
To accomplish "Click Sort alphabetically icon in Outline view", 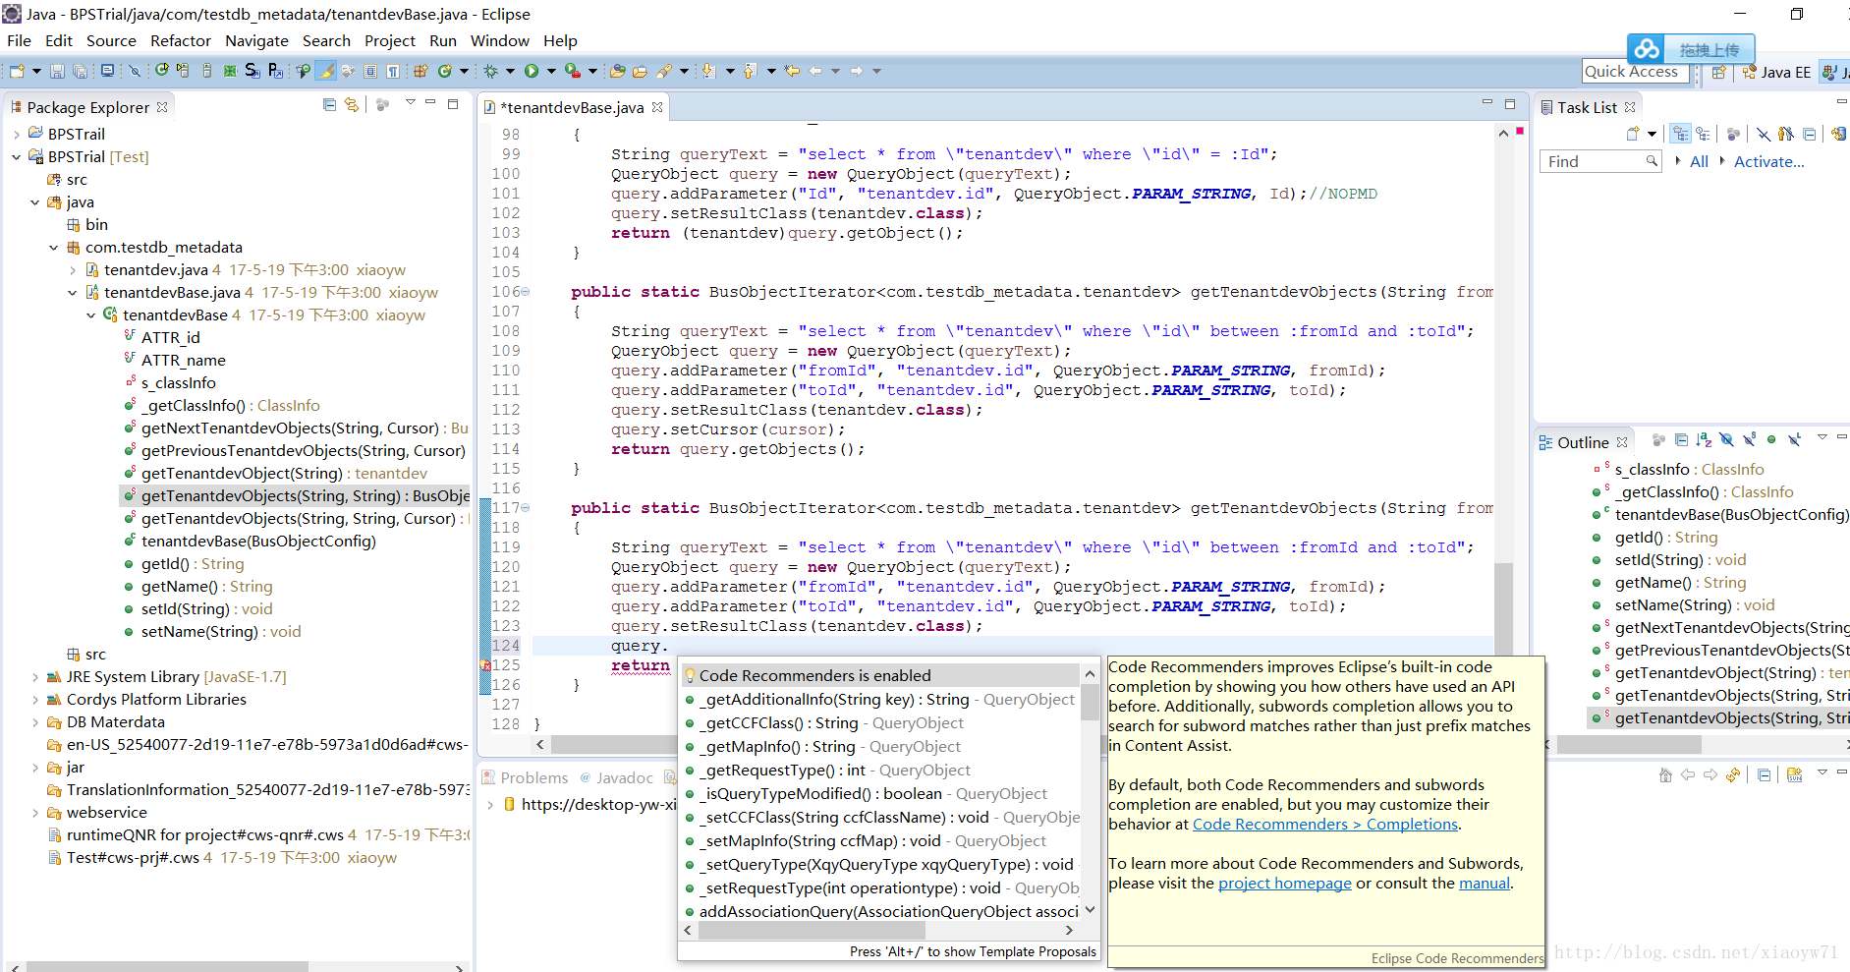I will pos(1704,440).
